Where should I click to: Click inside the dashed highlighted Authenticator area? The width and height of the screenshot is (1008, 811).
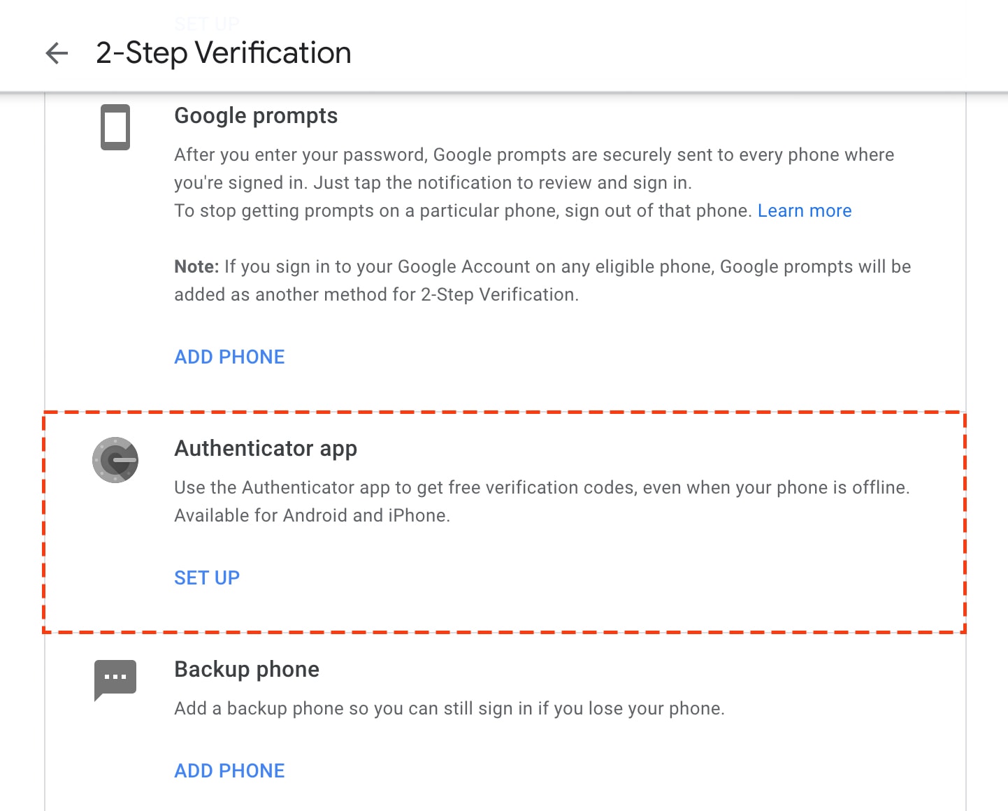click(x=503, y=521)
